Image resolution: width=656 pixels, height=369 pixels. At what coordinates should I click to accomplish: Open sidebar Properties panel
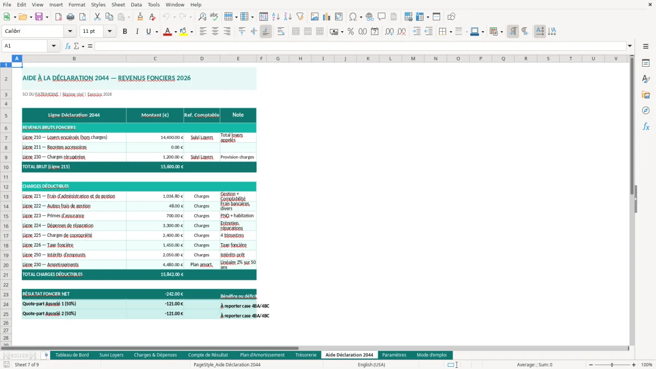tap(646, 63)
